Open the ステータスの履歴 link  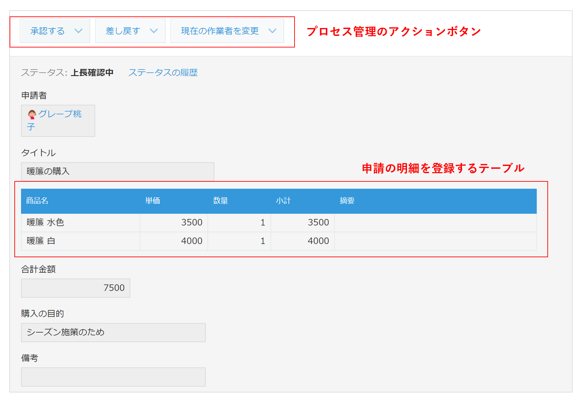[163, 72]
